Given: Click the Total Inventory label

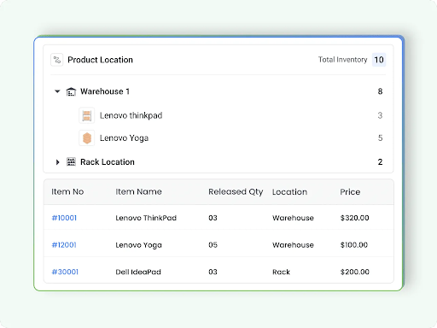Looking at the screenshot, I should click(x=342, y=60).
